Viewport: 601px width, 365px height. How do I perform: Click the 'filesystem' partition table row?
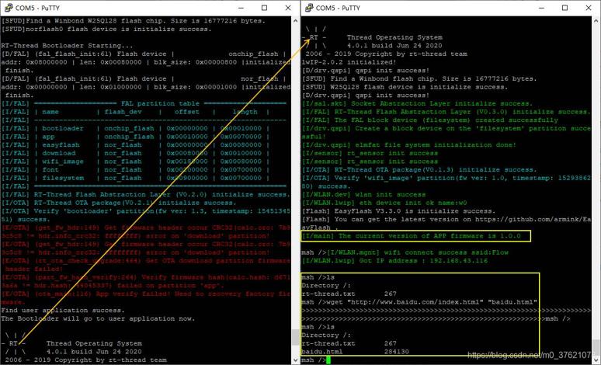(135, 179)
